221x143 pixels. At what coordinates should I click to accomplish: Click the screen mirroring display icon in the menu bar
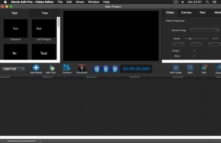point(176,2)
